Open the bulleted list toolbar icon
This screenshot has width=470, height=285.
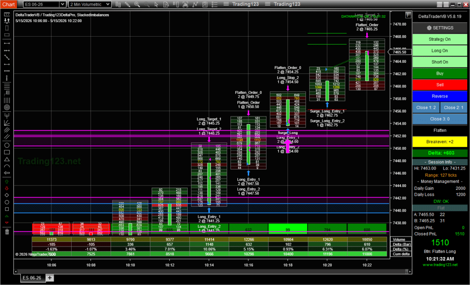[x=214, y=4]
